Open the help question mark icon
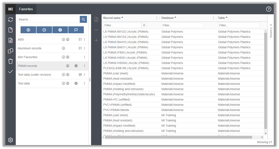279x149 pixels. pyautogui.click(x=269, y=9)
